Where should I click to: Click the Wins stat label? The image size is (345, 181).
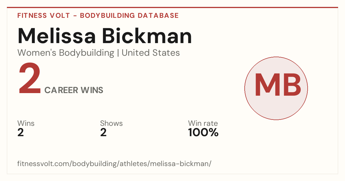[x=26, y=124]
